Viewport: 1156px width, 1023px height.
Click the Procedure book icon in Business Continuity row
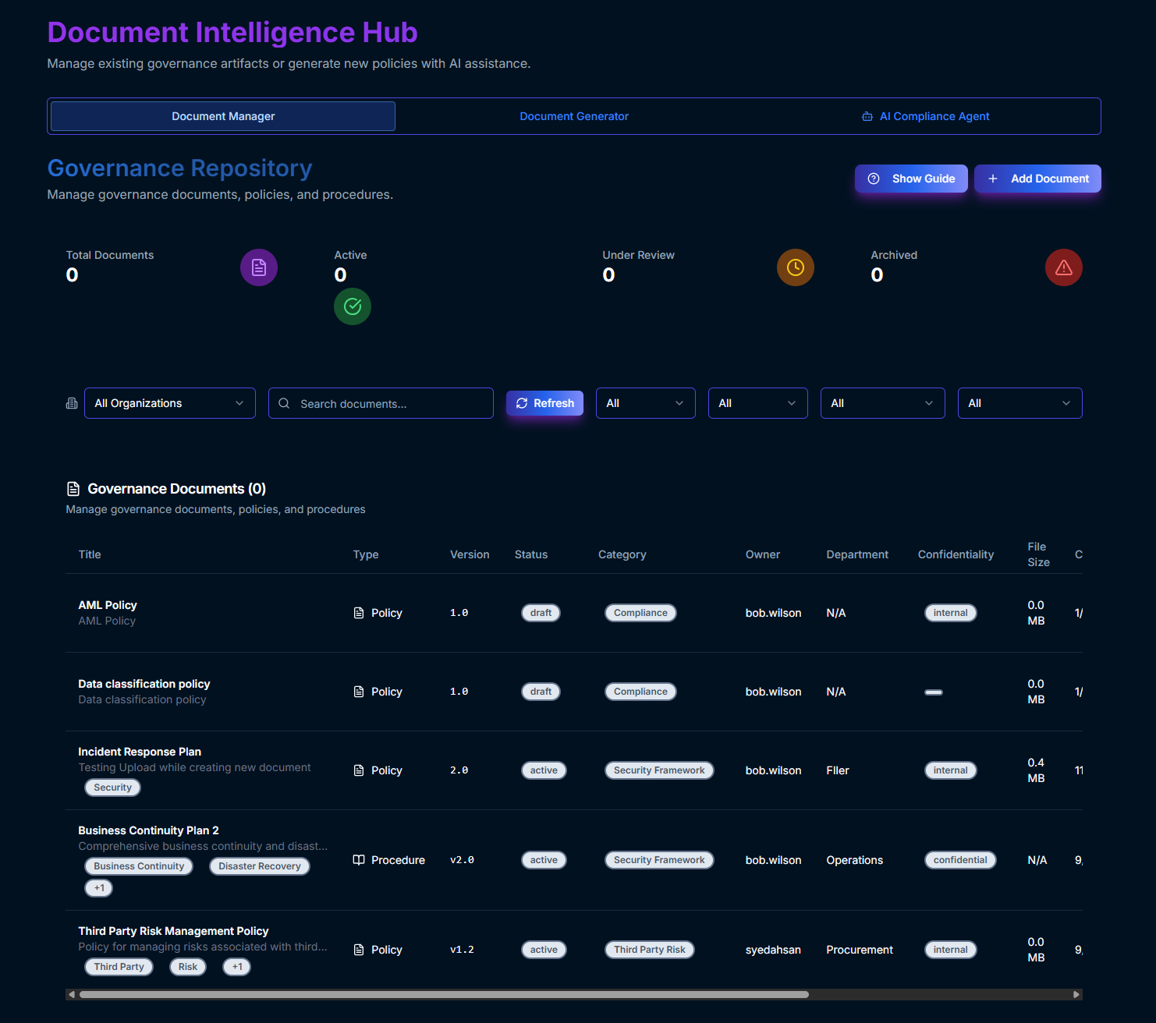[359, 860]
